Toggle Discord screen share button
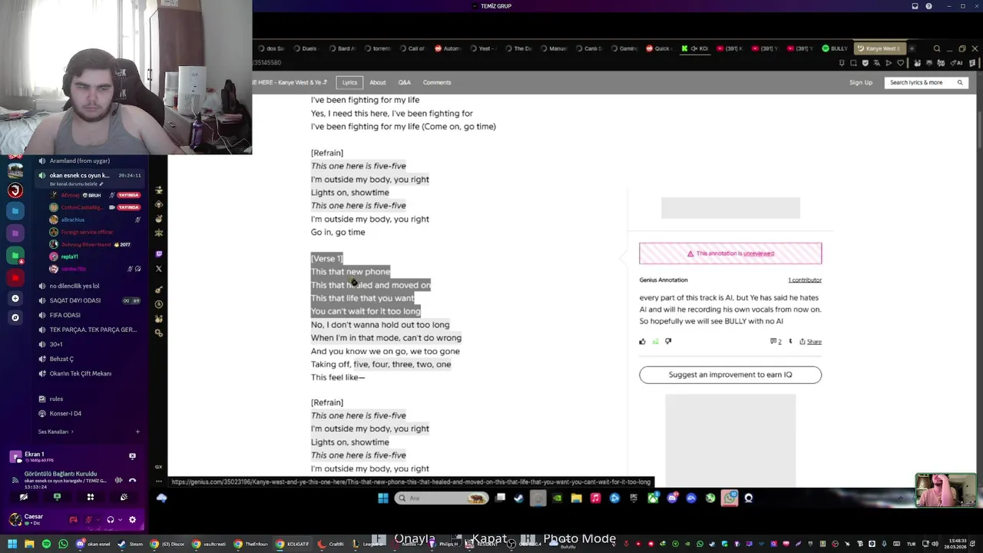 coord(57,497)
